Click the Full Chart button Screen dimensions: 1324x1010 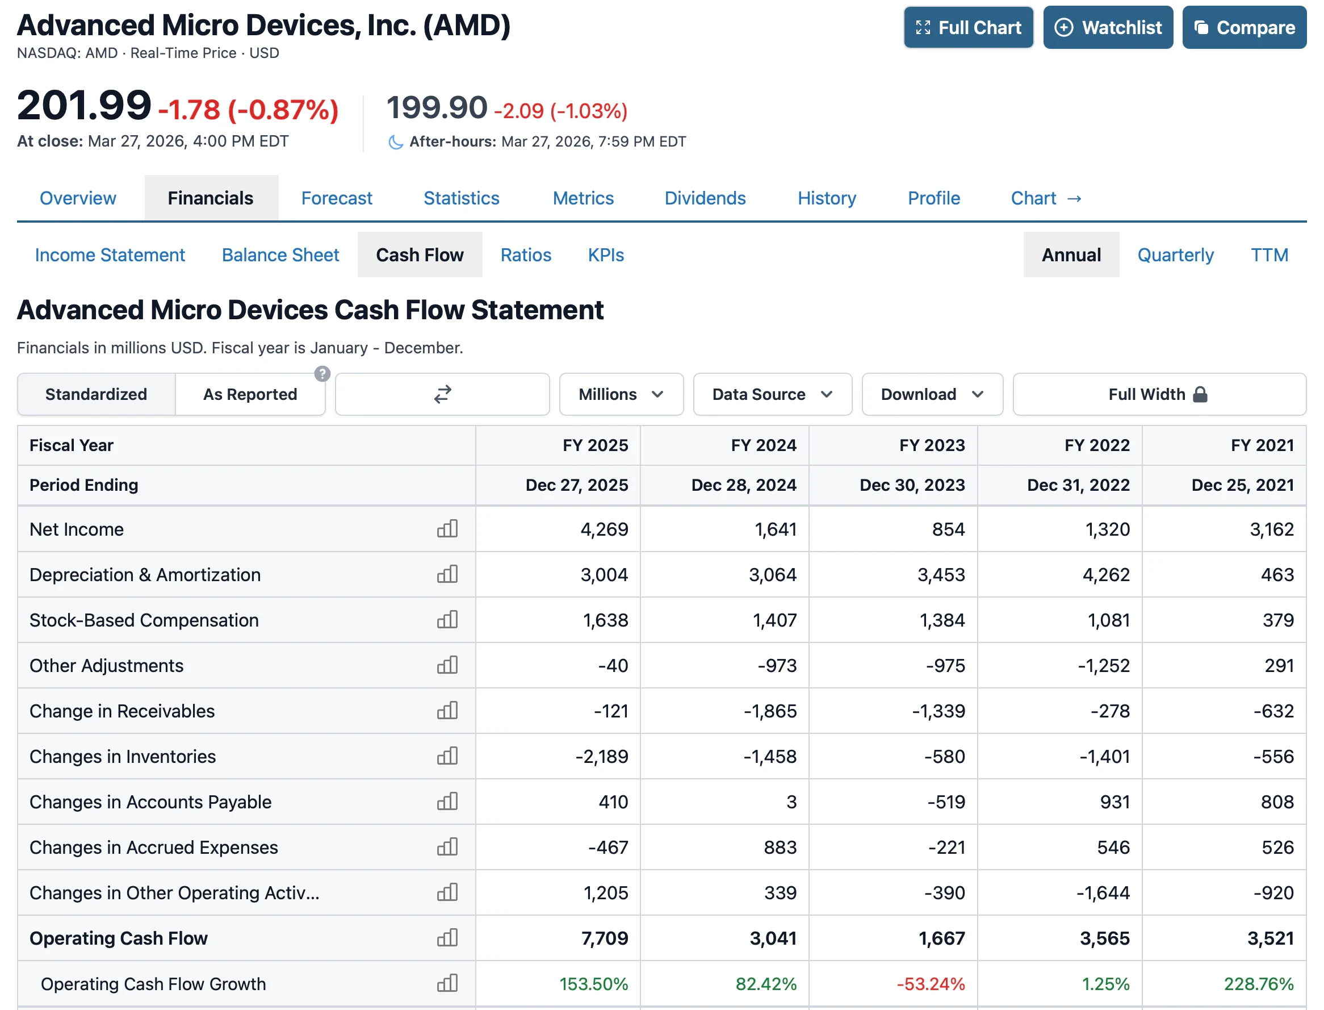[968, 28]
